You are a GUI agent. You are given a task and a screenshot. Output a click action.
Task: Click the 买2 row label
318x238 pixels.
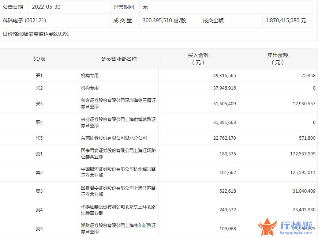(x=39, y=88)
